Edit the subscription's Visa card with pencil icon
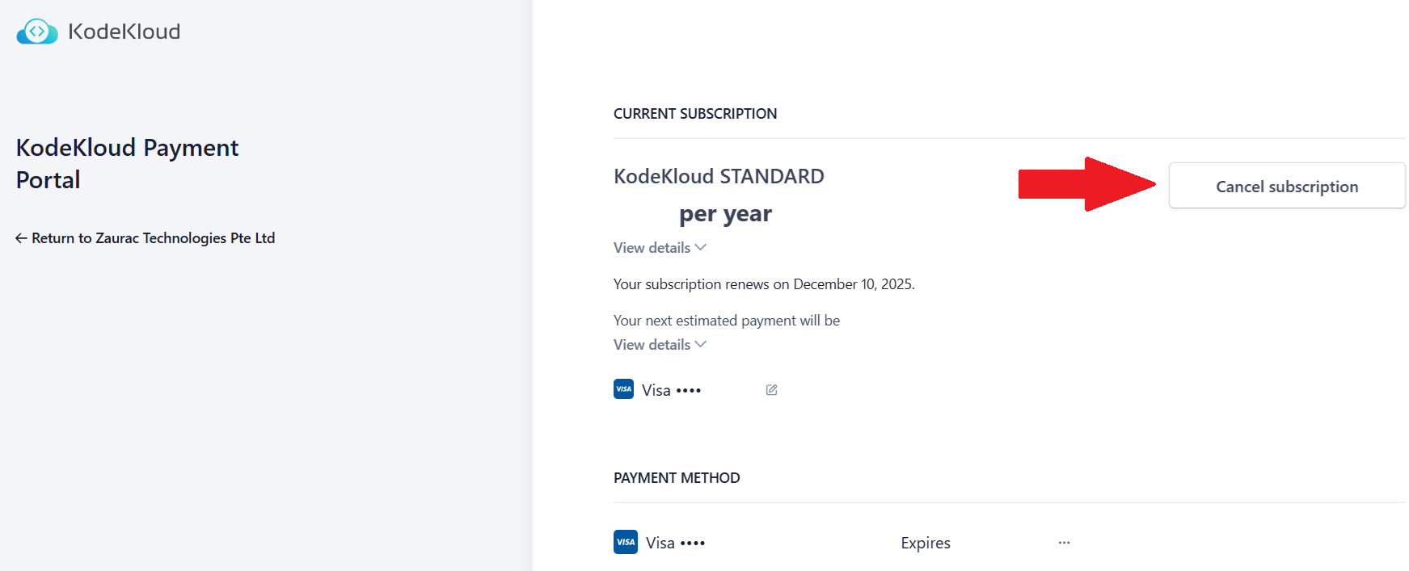This screenshot has height=571, width=1409. (x=771, y=390)
